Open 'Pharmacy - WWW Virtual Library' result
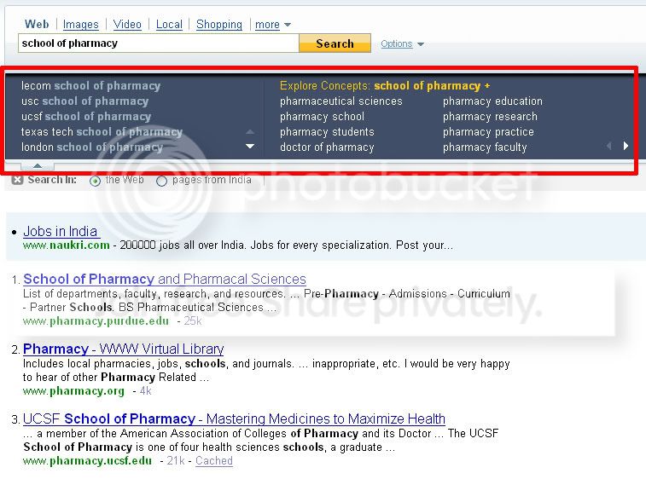Viewport: 646px width, 479px height. 123,349
